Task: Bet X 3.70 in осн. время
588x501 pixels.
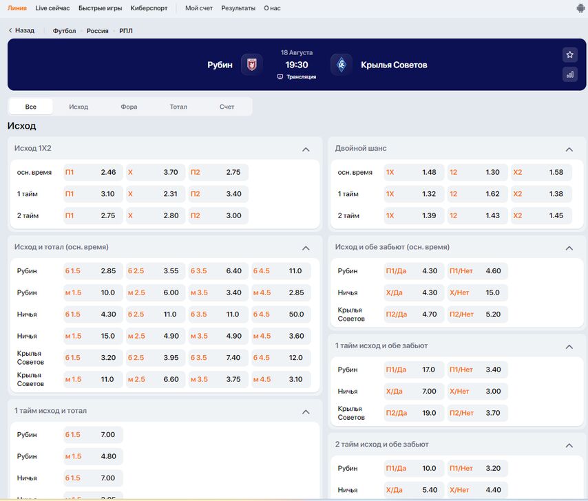Action: tap(156, 172)
